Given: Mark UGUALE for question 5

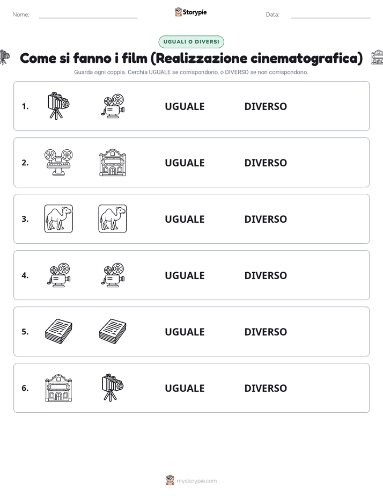Looking at the screenshot, I should point(185,332).
